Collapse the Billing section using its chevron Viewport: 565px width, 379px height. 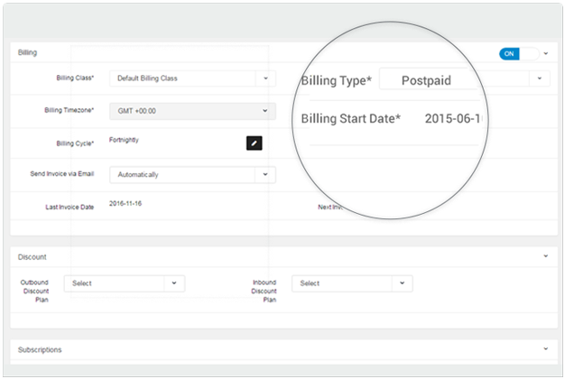(546, 54)
